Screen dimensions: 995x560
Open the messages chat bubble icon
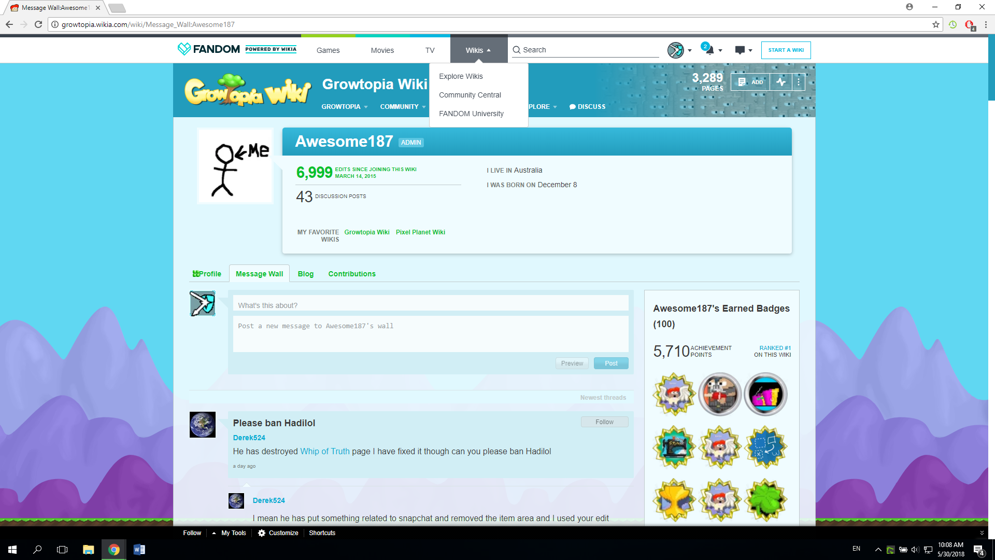pyautogui.click(x=740, y=50)
